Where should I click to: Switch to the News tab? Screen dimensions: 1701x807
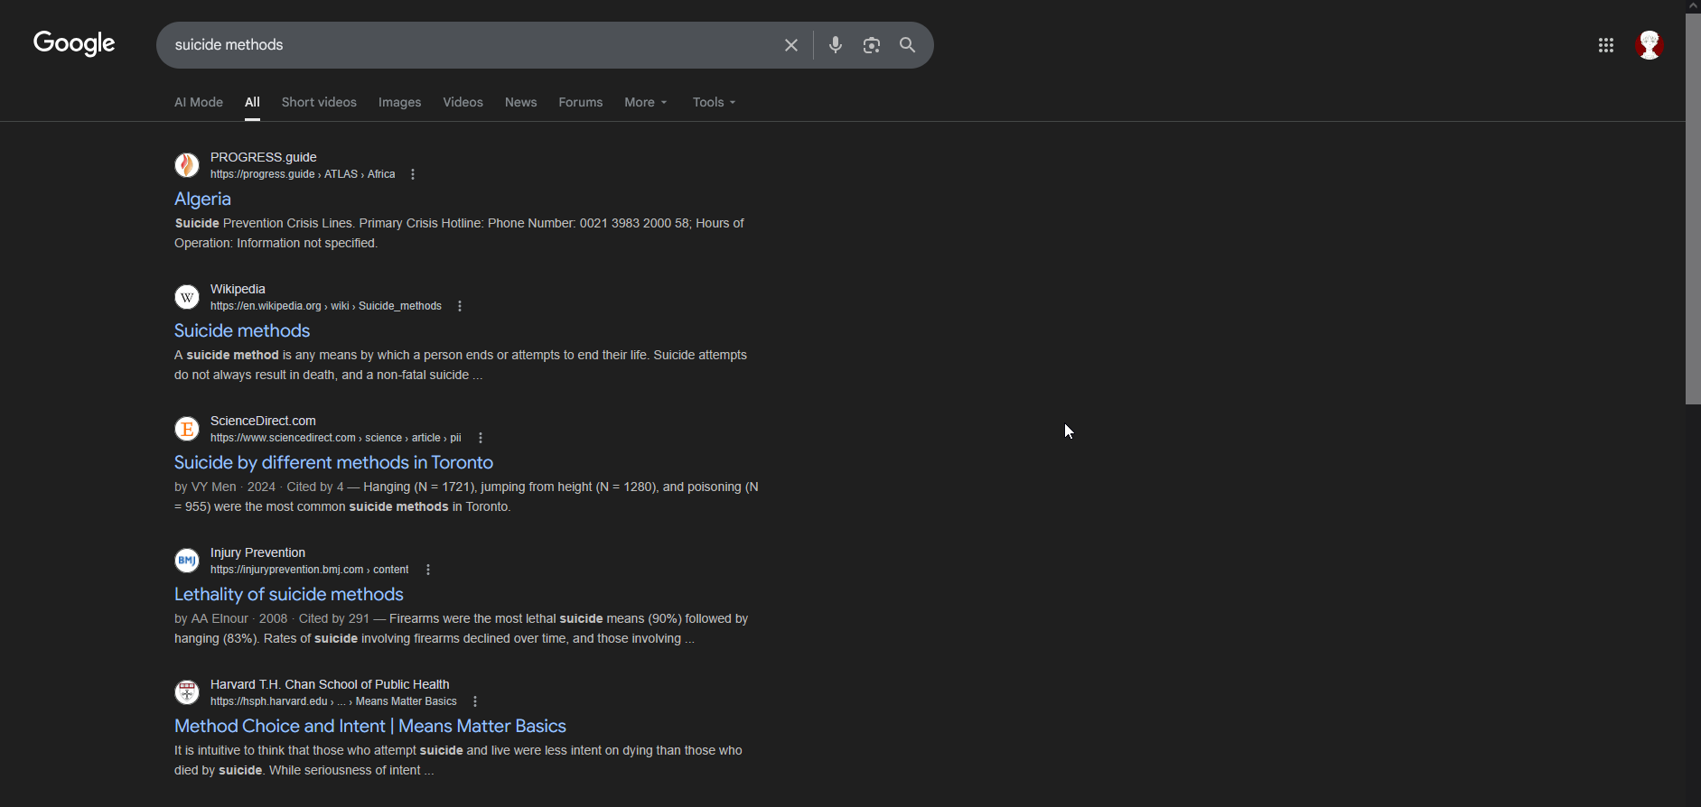(521, 102)
